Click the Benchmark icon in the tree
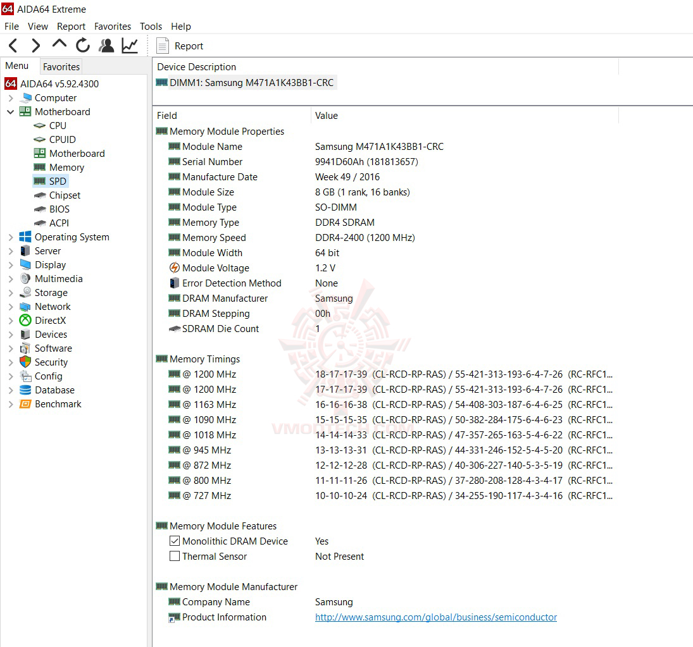This screenshot has width=693, height=647. 25,404
